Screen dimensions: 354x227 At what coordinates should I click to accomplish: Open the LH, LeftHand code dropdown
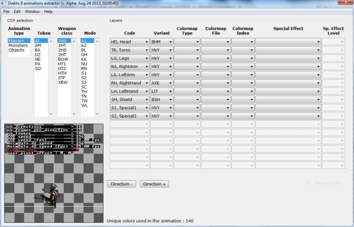pos(130,91)
